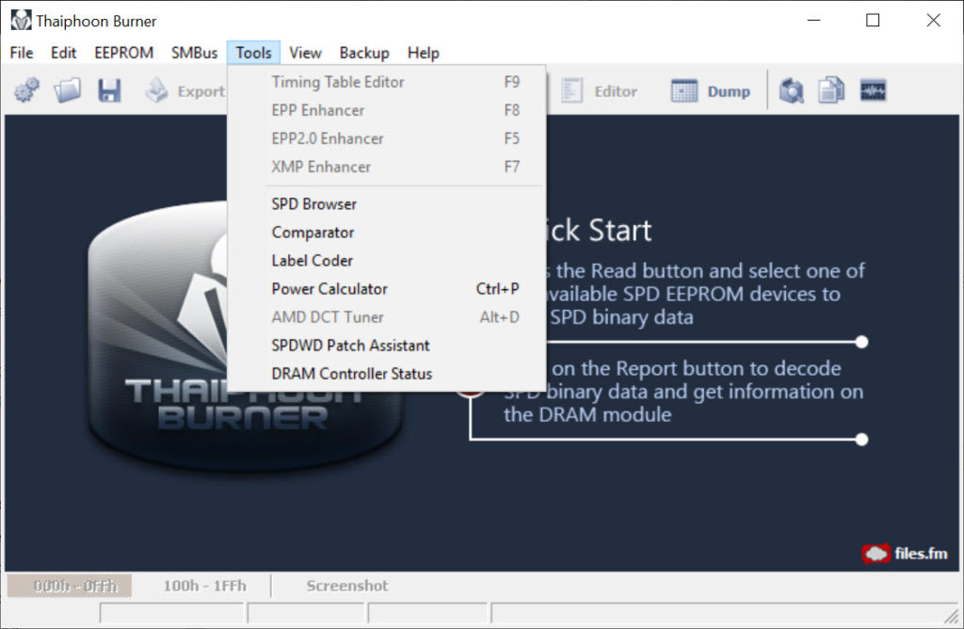Open the View menu
Image resolution: width=964 pixels, height=629 pixels.
coord(305,53)
